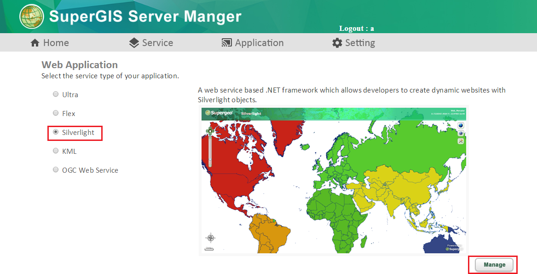Screen dimensions: 537x274
Task: Open the Application tab
Action: click(x=253, y=43)
